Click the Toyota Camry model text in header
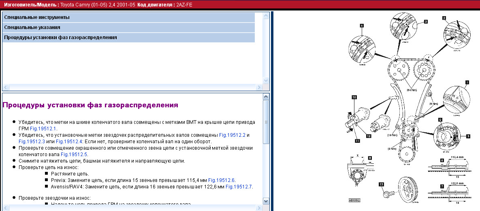Image resolution: width=480 pixels, height=211 pixels. tap(98, 5)
